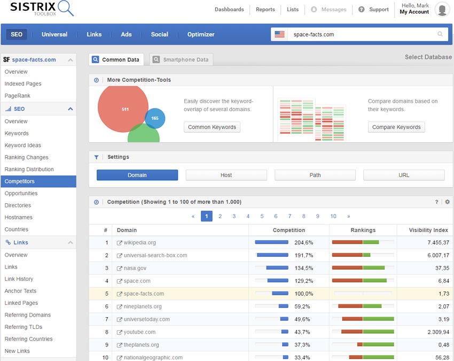Switch to the Links module tab
The image size is (454, 361).
pos(94,34)
